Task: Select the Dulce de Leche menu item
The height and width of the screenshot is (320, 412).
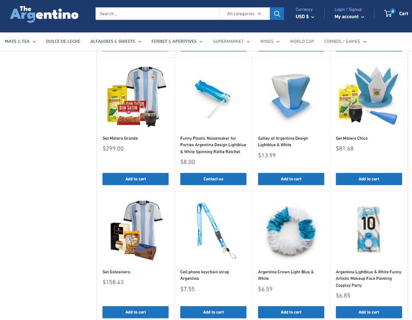Action: [63, 41]
